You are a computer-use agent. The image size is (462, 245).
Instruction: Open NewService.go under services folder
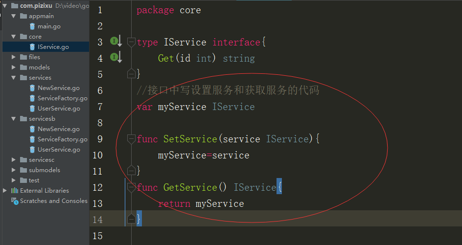point(58,88)
